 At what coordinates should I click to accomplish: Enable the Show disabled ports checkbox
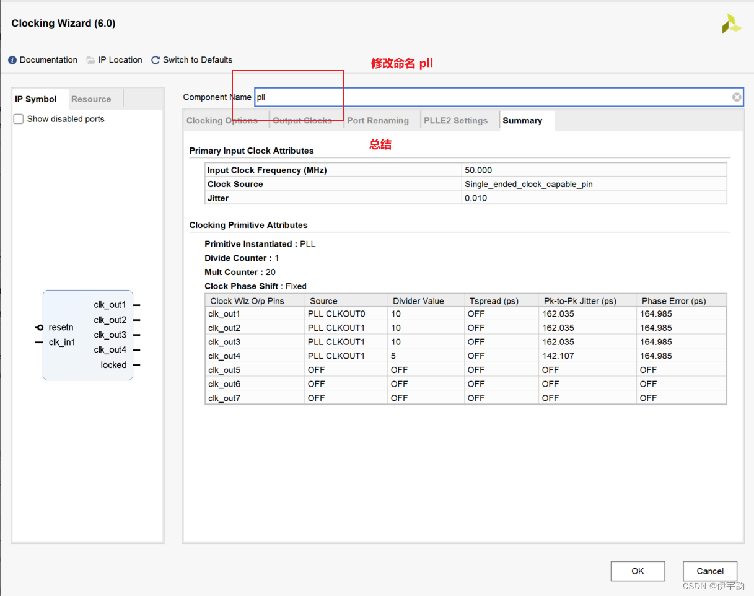tap(19, 119)
